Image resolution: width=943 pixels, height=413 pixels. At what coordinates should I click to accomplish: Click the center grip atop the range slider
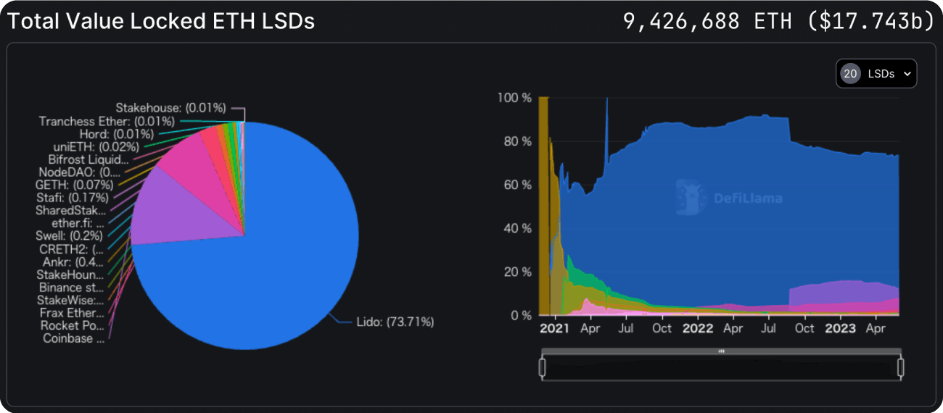721,351
